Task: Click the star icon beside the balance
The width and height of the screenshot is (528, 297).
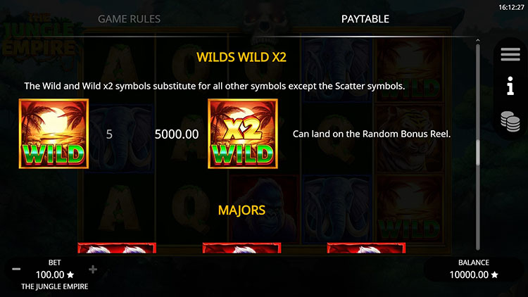Action: pyautogui.click(x=494, y=274)
